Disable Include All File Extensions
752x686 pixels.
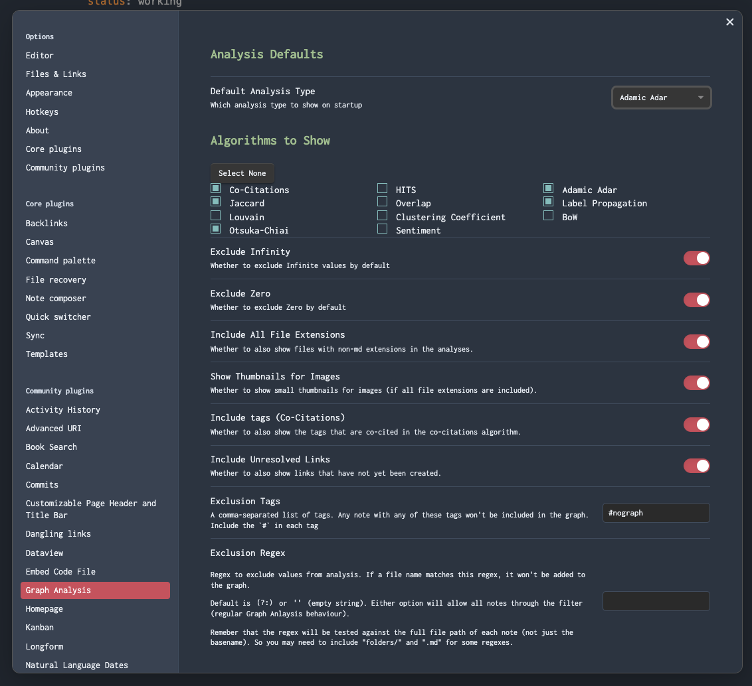696,341
